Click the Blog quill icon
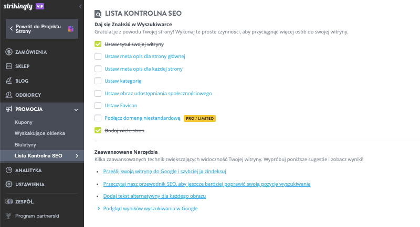The height and width of the screenshot is (227, 420). pos(9,81)
